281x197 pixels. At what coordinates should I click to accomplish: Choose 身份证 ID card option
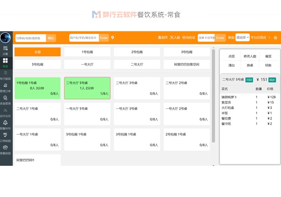pos(189,38)
